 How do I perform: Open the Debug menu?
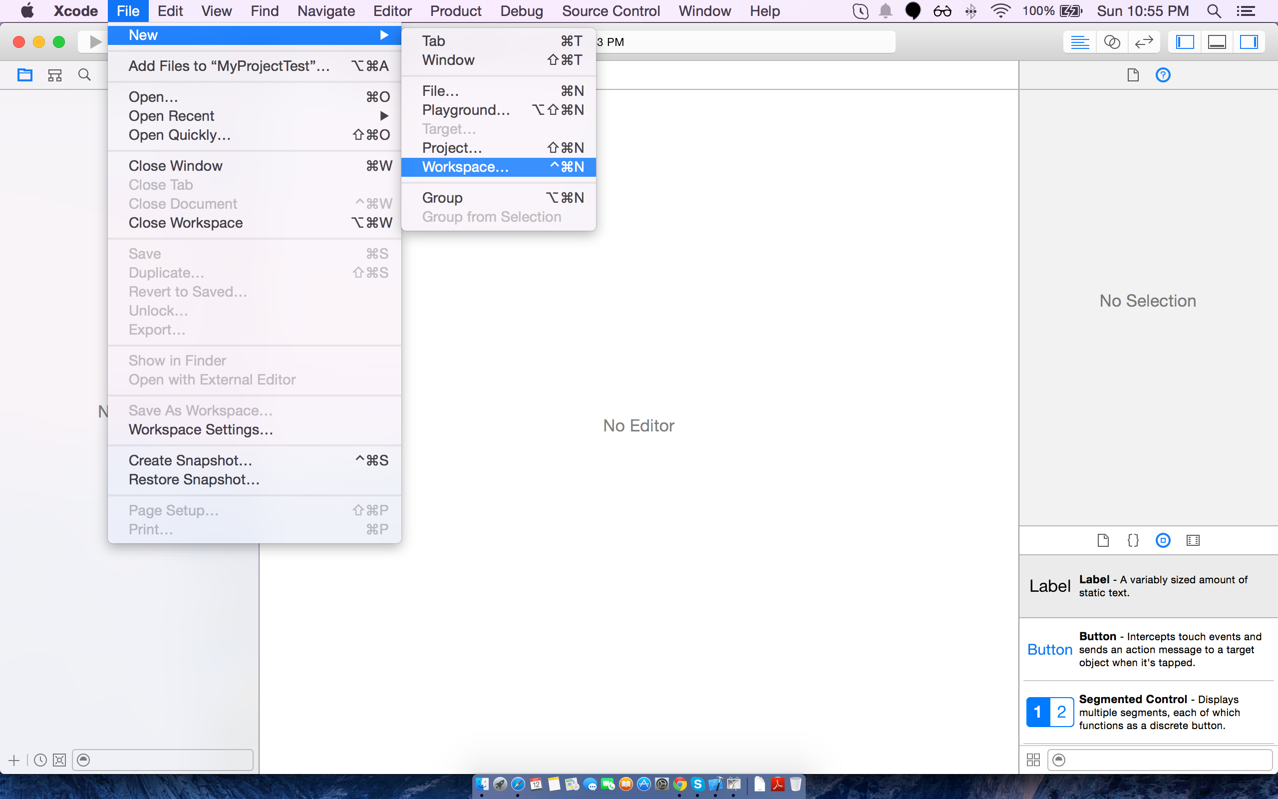pyautogui.click(x=521, y=11)
